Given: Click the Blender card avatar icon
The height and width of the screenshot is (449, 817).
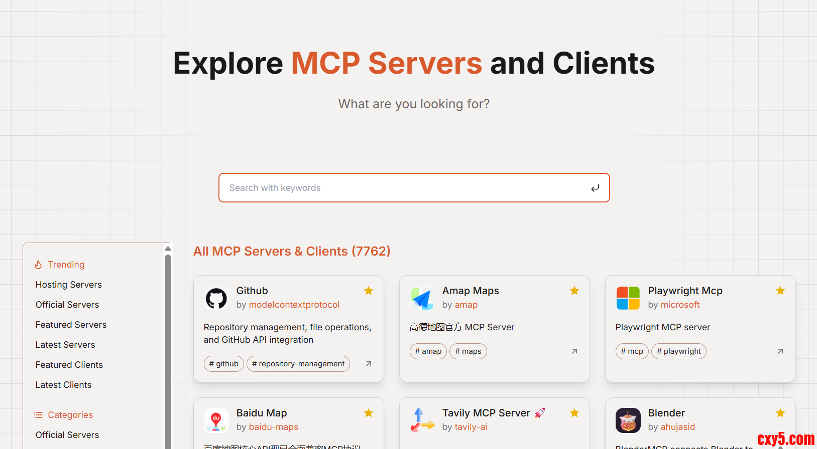Looking at the screenshot, I should pyautogui.click(x=628, y=420).
